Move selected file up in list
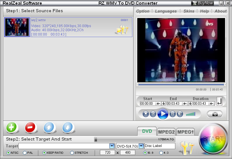This screenshot has width=232, height=159. pyautogui.click(x=49, y=127)
